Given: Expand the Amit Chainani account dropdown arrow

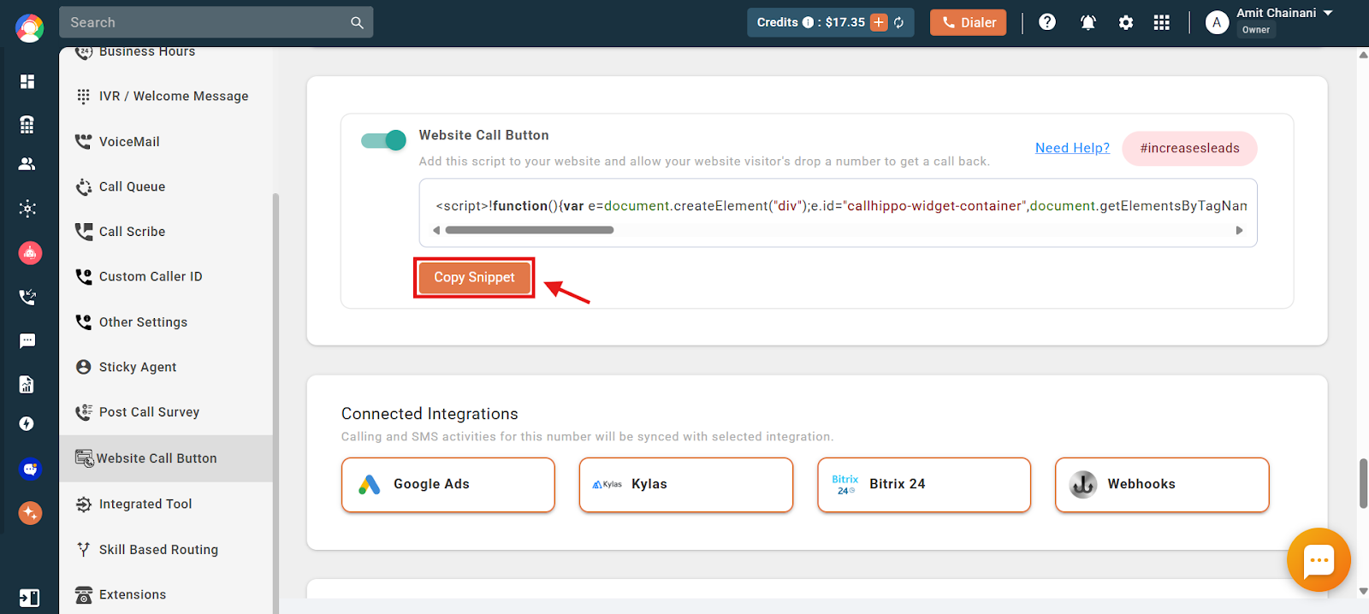Looking at the screenshot, I should [1328, 13].
